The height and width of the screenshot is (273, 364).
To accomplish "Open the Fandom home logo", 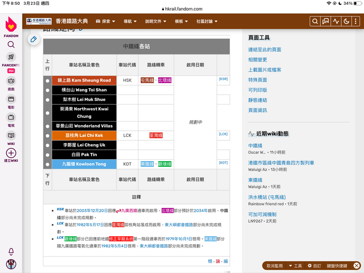I will point(11,25).
